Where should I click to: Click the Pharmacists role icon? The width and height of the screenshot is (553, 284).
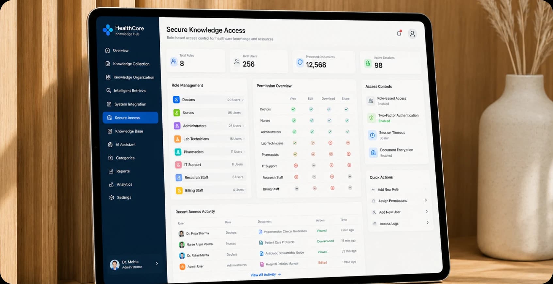[x=178, y=152]
